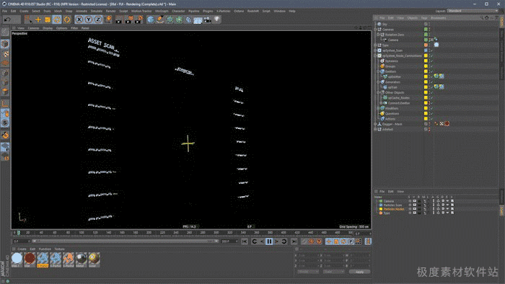Click the timeline preview range slider
The image size is (505, 284).
tap(126, 241)
